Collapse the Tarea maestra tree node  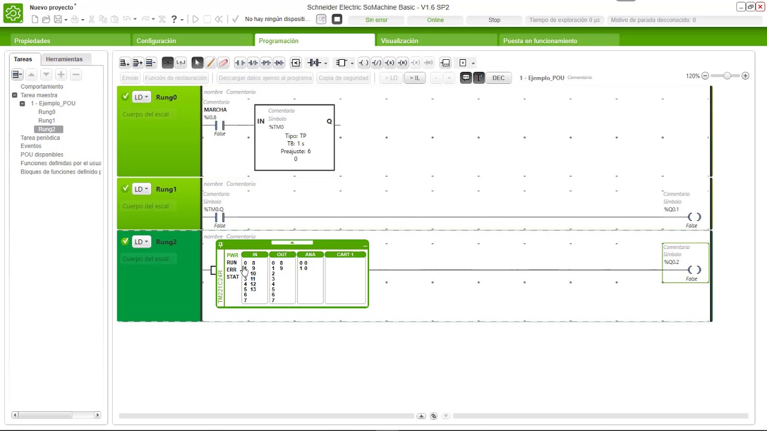coord(15,95)
